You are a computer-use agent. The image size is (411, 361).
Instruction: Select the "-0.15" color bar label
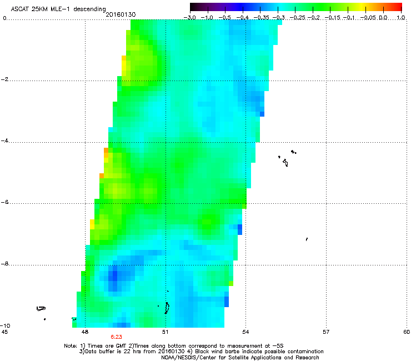[x=332, y=18]
